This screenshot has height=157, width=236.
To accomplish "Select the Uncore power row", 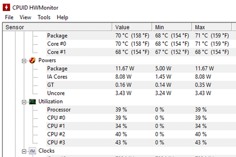I will [x=56, y=93].
